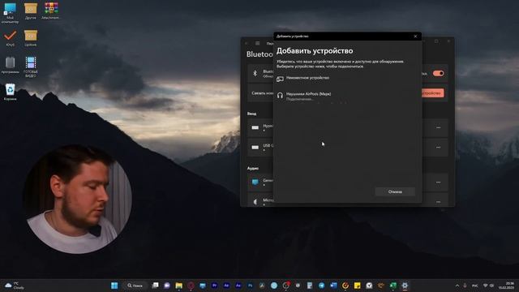Click the microphone tray icon
This screenshot has height=292, width=519.
pos(465,286)
